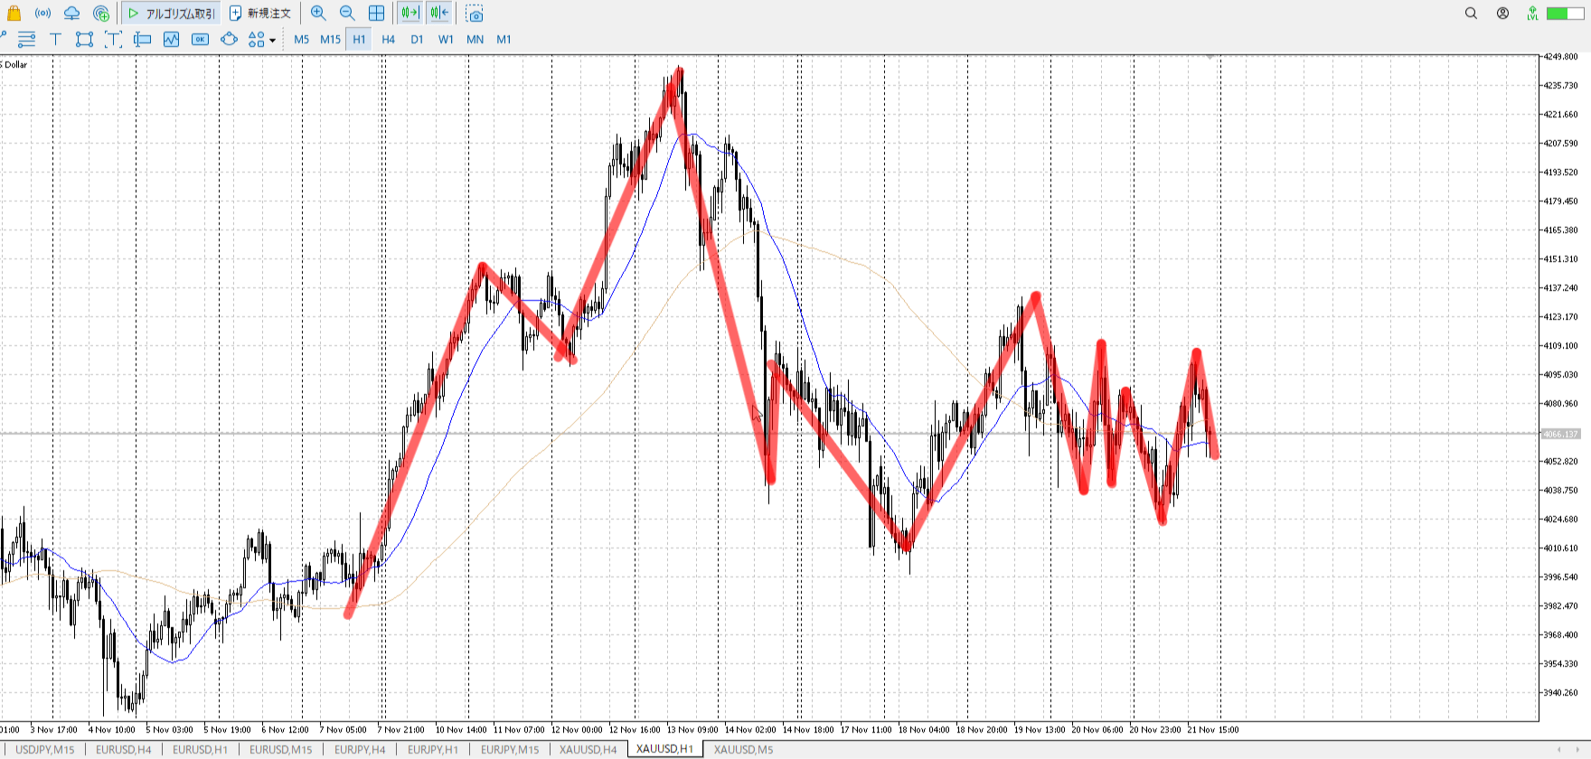
Task: Expand the shapes objects dropdown arrow
Action: (272, 40)
